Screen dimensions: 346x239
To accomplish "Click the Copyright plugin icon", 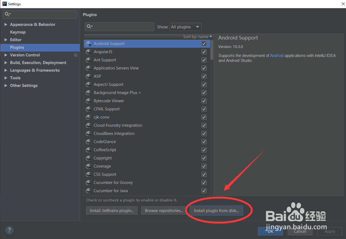I will point(88,158).
